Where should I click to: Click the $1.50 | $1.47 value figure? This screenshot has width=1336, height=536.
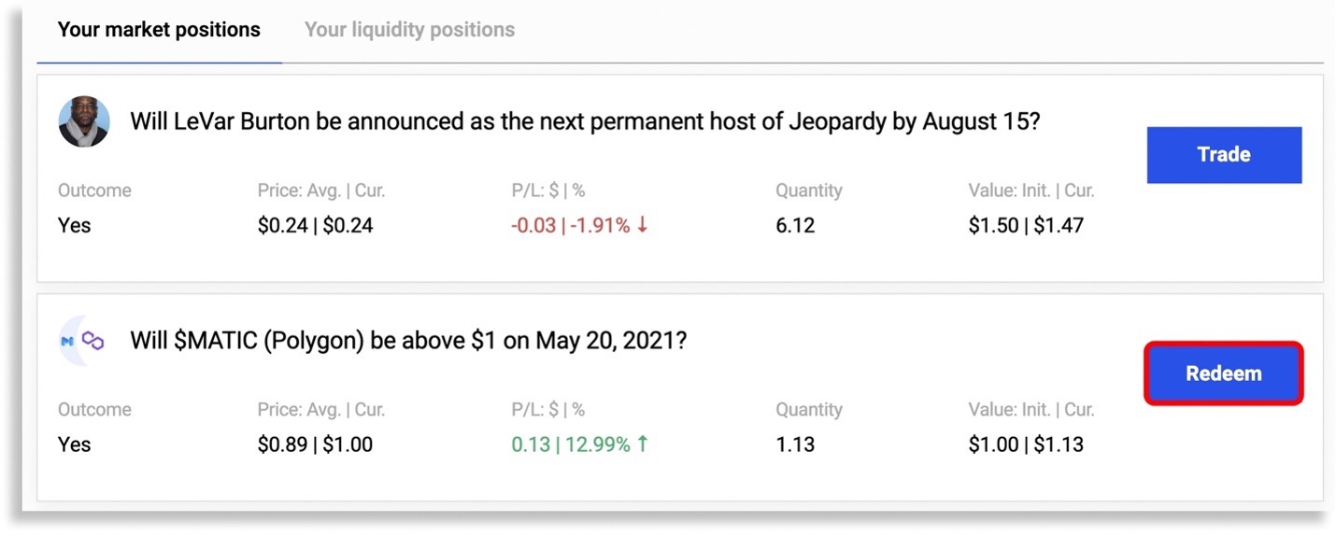point(1026,226)
